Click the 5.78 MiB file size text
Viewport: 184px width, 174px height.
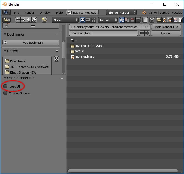(172, 56)
